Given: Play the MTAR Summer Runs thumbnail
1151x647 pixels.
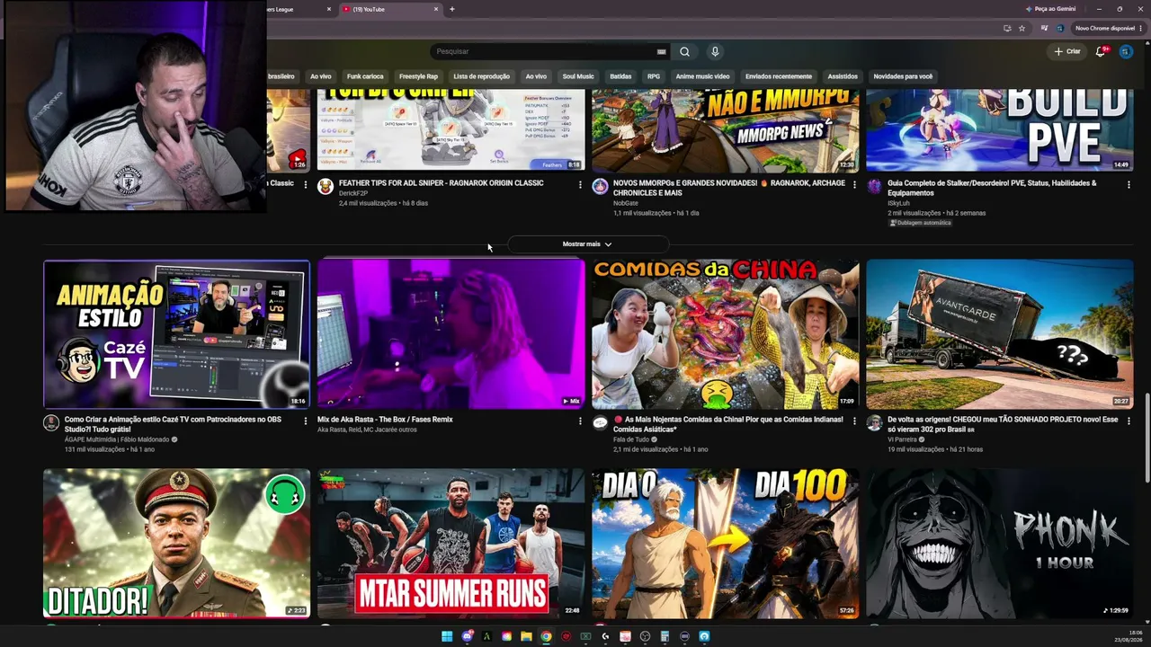Looking at the screenshot, I should click(x=451, y=544).
